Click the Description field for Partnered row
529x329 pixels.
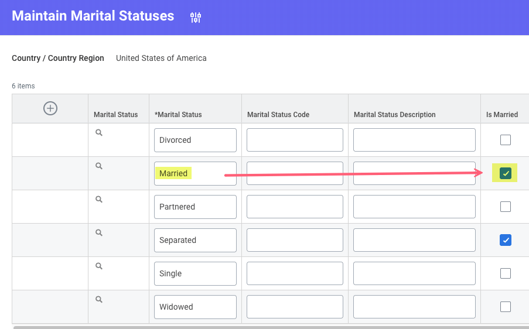tap(414, 207)
